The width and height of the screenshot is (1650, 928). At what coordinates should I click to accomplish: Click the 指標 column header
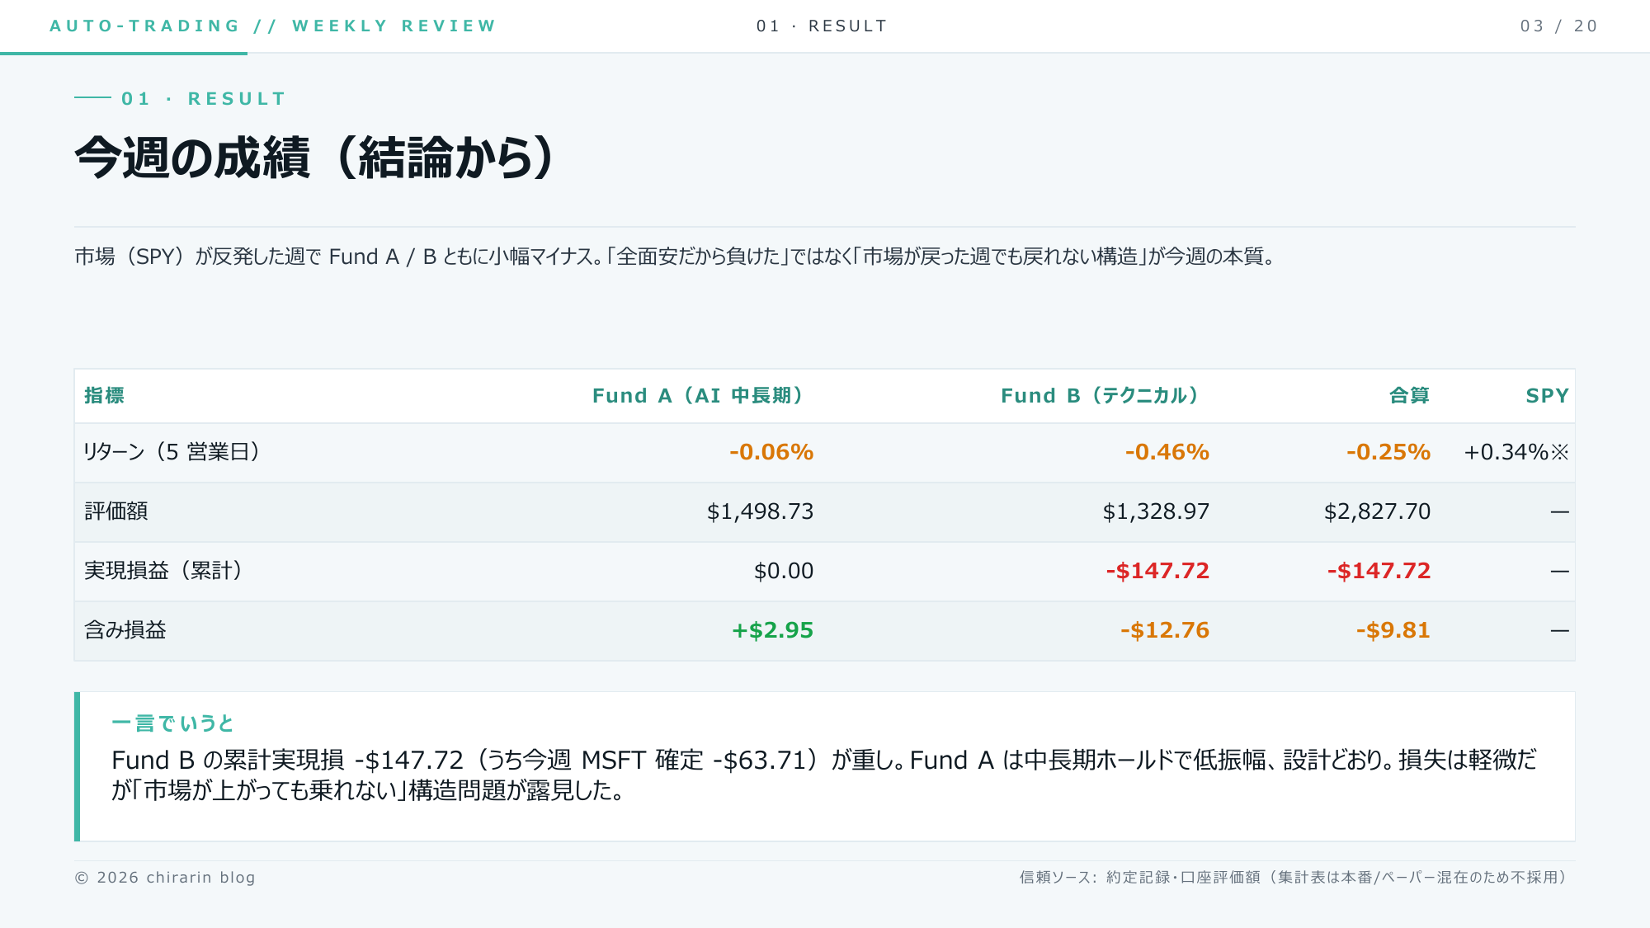(x=104, y=396)
